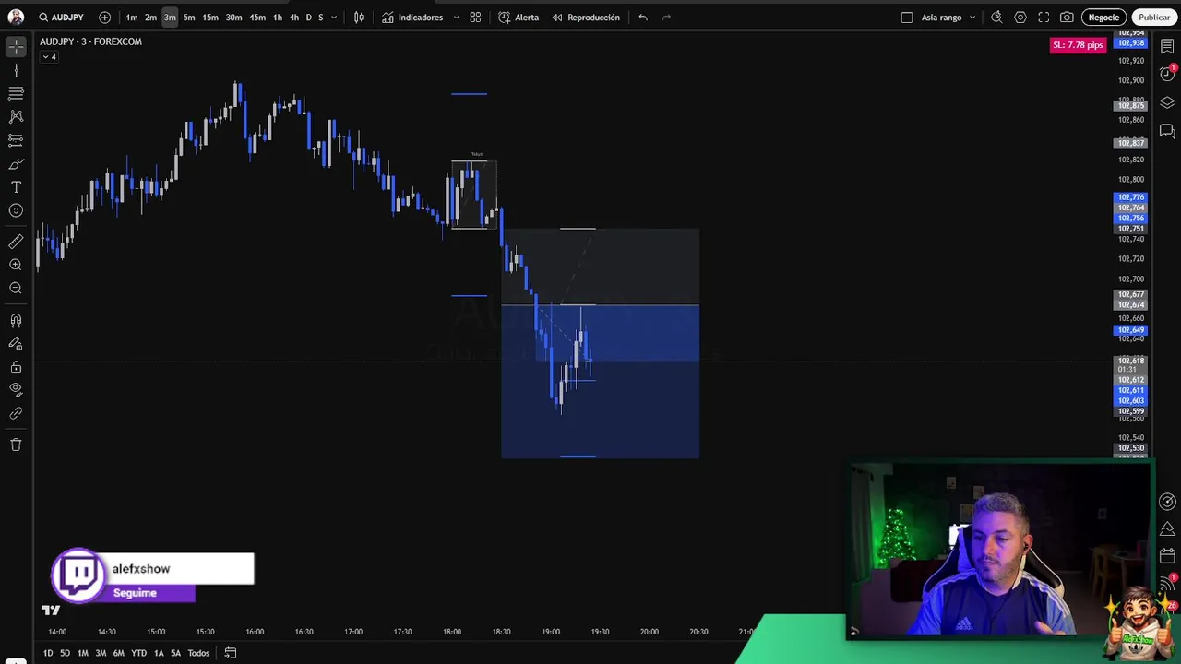Image resolution: width=1181 pixels, height=664 pixels.
Task: Open the object tree layers panel
Action: coord(1167,102)
